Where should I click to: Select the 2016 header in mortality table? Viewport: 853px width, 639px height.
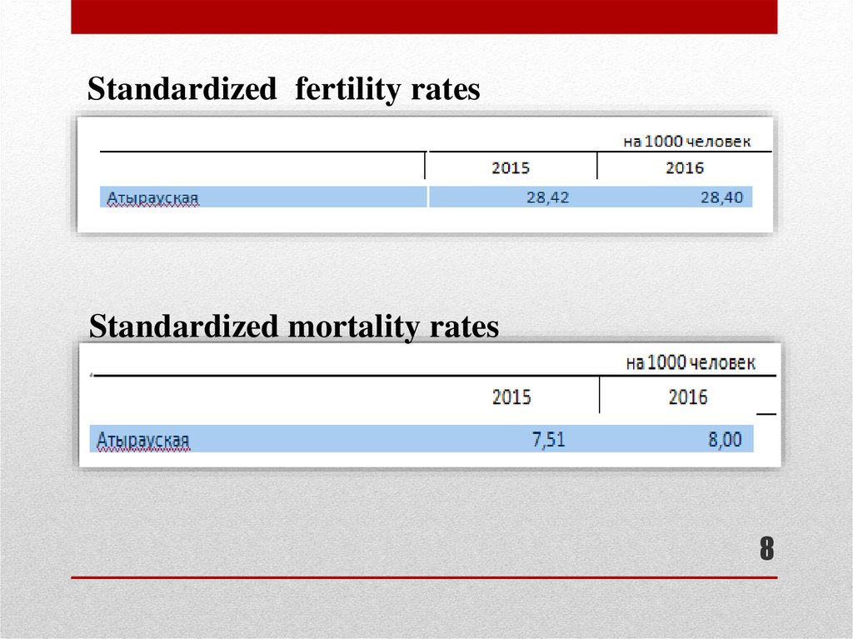(x=687, y=397)
